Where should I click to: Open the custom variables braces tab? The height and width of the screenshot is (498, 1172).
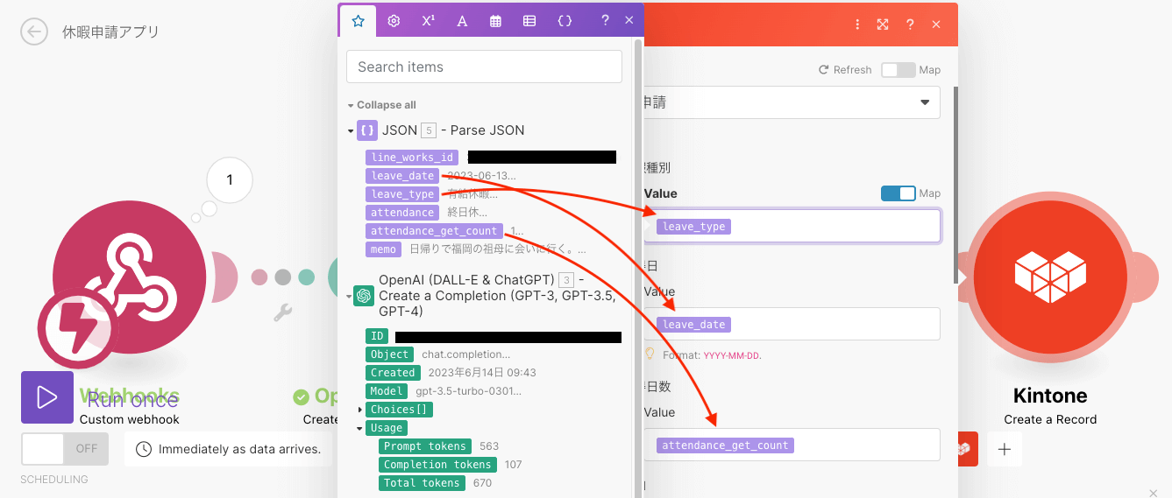point(565,21)
